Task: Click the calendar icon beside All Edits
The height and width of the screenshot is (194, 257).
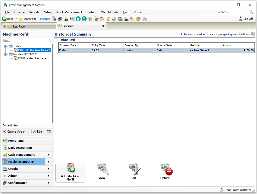Action: [49, 132]
